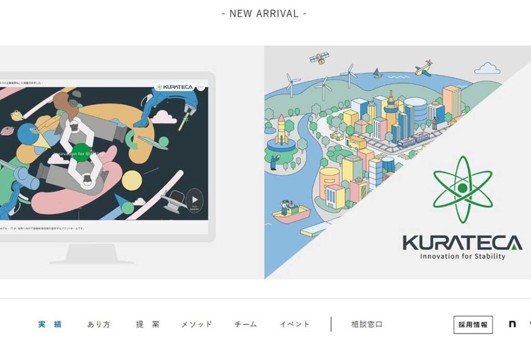Image resolution: width=531 pixels, height=338 pixels.
Task: Open the 実績 navigation item
Action: (50, 325)
